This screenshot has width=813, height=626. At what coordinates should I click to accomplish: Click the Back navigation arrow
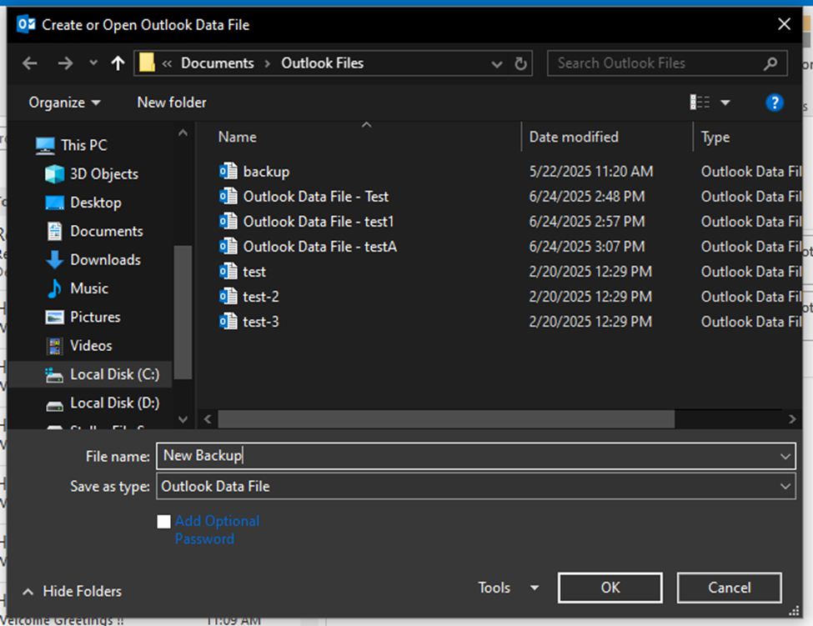point(30,63)
